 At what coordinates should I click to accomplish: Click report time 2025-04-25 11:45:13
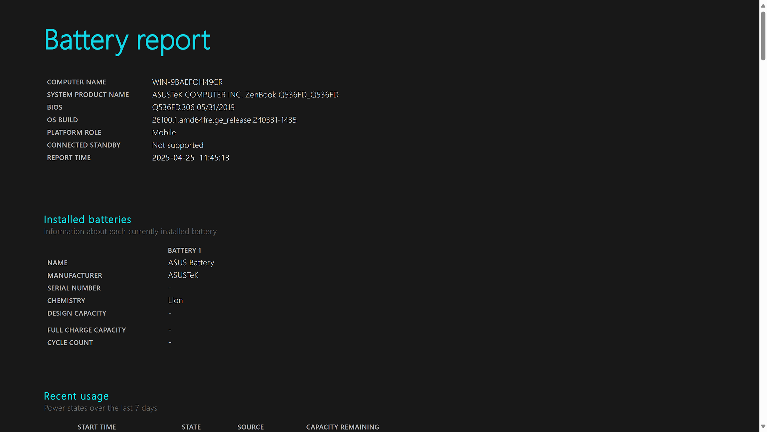[191, 158]
